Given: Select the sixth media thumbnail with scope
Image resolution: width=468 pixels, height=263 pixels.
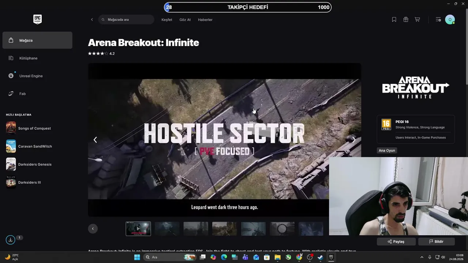Looking at the screenshot, I should tap(282, 229).
